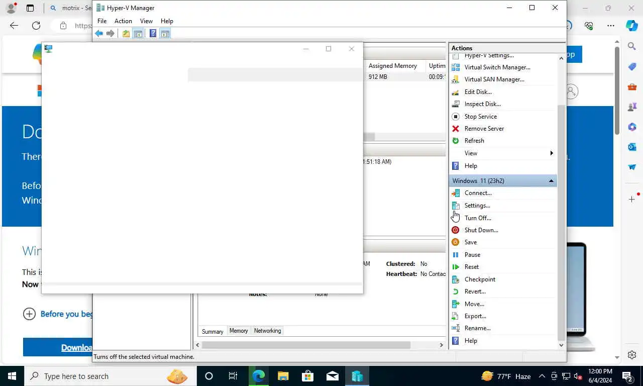Reset the virtual machine
This screenshot has height=386, width=643.
472,267
